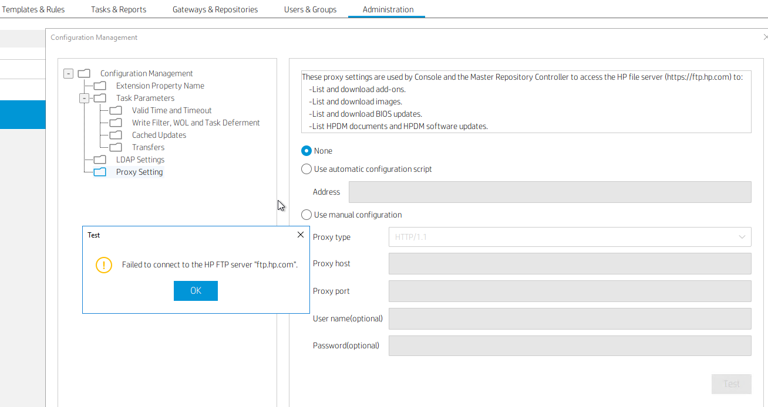Click the Write Filter, WOL and Task Deferment folder icon
Image resolution: width=768 pixels, height=407 pixels.
click(115, 122)
